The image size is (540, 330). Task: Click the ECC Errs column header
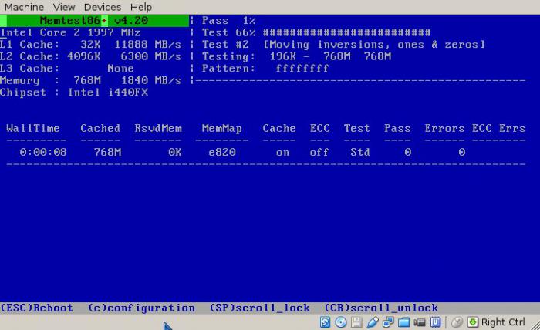point(498,128)
